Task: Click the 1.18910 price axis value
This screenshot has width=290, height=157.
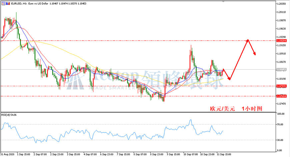Action: pos(281,54)
